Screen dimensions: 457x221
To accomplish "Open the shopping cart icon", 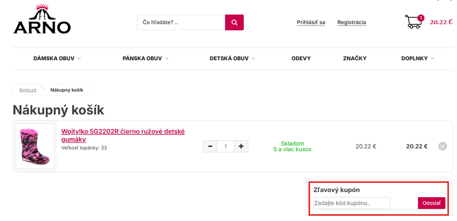I will (413, 22).
